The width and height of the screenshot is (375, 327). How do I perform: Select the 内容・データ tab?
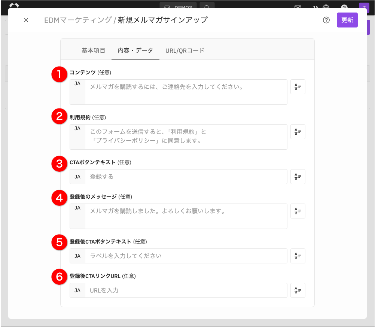coord(135,51)
